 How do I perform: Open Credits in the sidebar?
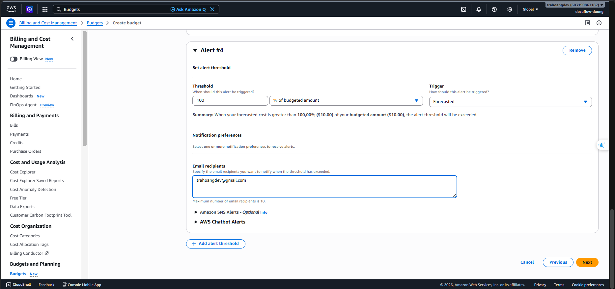(x=17, y=143)
